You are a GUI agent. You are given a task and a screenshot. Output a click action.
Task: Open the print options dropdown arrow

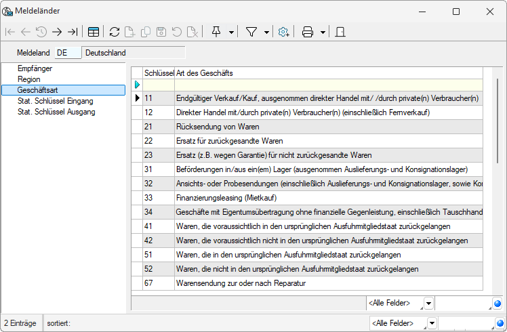coord(323,32)
